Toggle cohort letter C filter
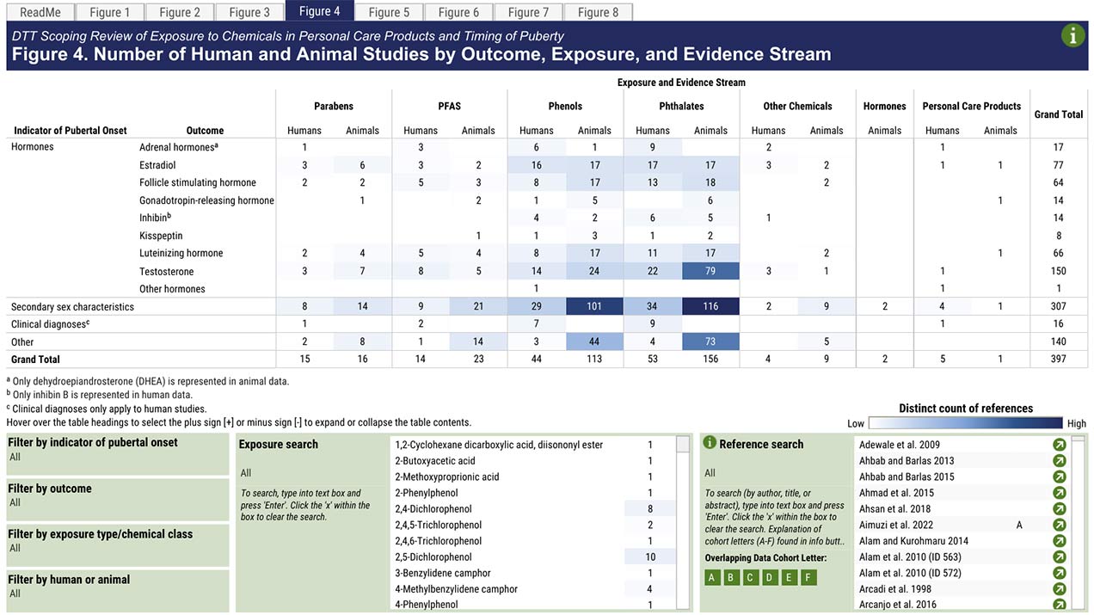Viewport: 1094px width, 615px height. [750, 577]
